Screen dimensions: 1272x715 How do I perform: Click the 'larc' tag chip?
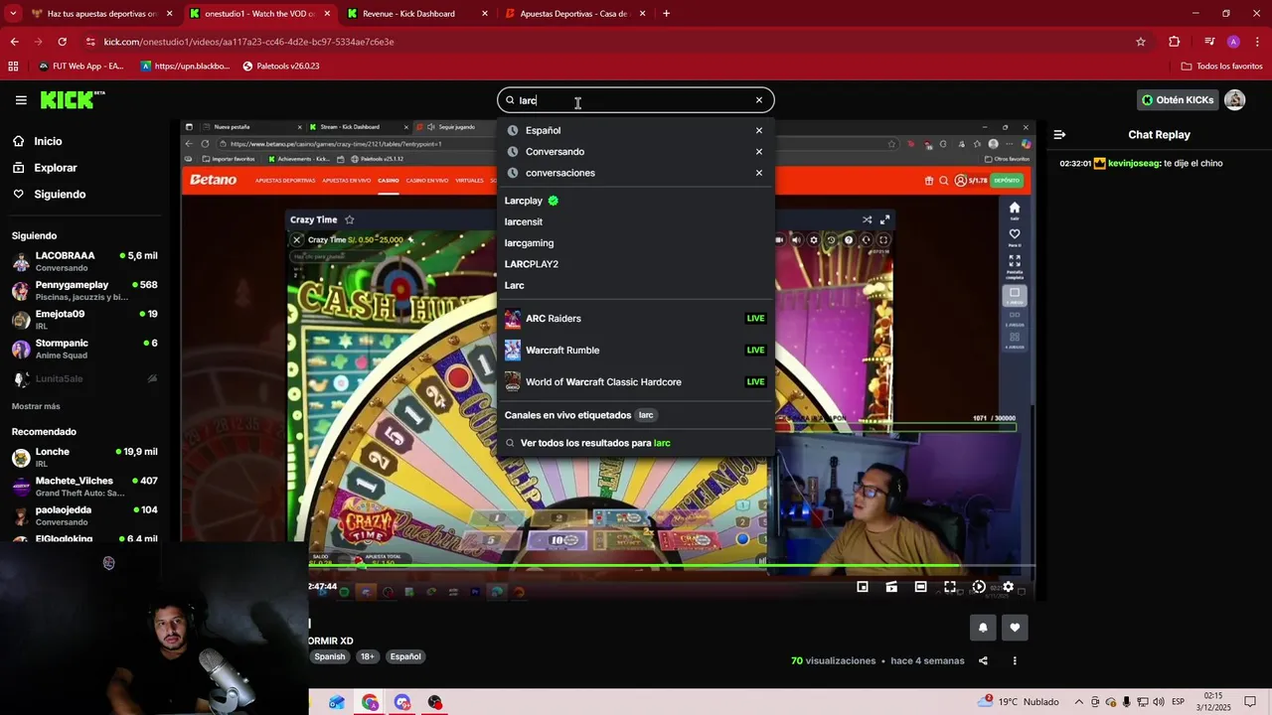(646, 415)
